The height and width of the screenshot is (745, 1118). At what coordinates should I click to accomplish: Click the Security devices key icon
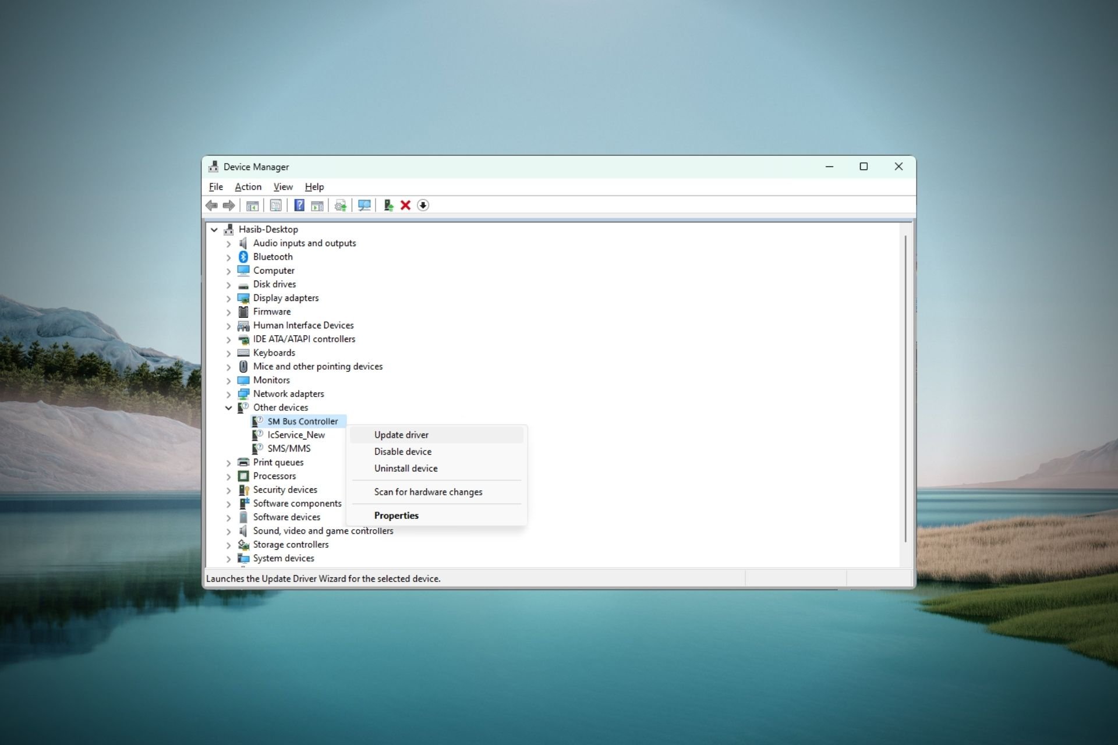(244, 490)
